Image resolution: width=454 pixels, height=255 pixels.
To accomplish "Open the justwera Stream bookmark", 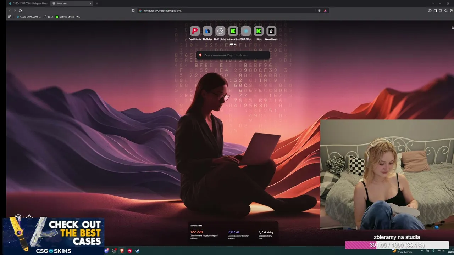I will pyautogui.click(x=68, y=17).
